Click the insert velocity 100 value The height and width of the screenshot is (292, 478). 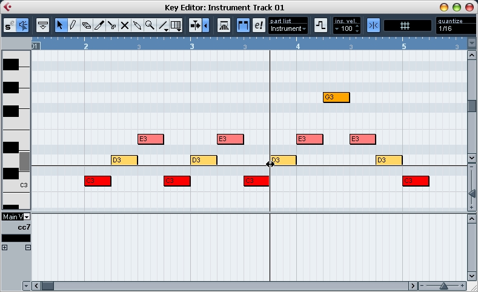pos(347,28)
